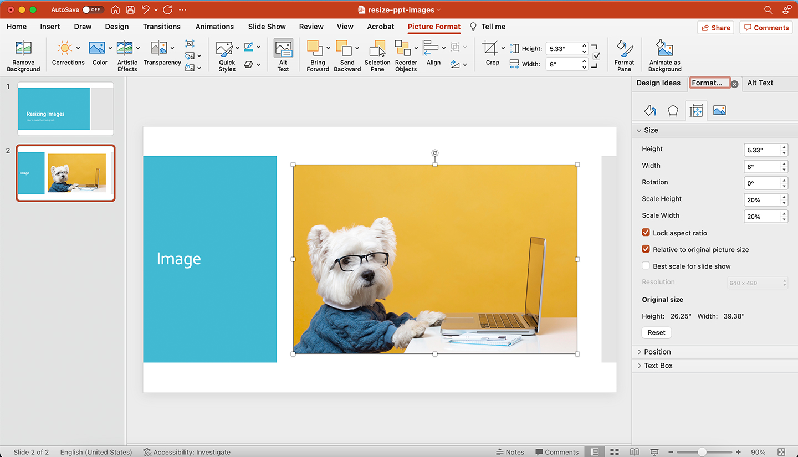This screenshot has height=457, width=798.
Task: Open the Artistic Effects dropdown
Action: coord(127,54)
